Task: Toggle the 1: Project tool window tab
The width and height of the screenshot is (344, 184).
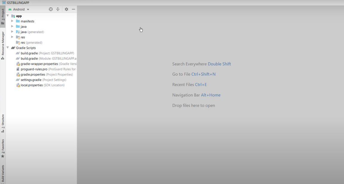Action: click(x=3, y=16)
